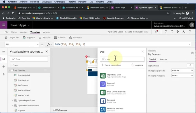
Task: Click the Insert plus icon in sidebar
Action: (4, 67)
